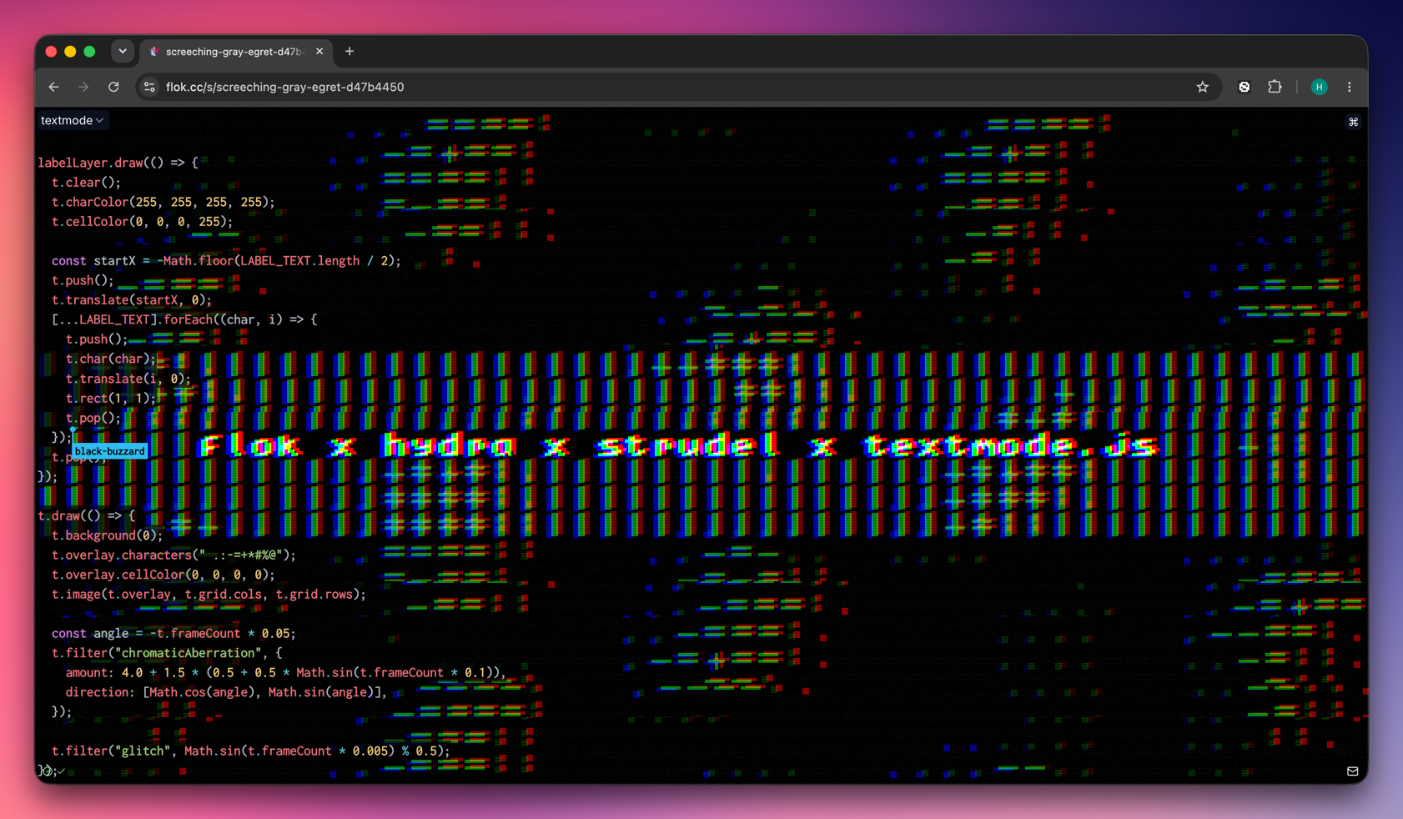Click the t.translate(startX, 0) line
This screenshot has width=1403, height=819.
(x=131, y=300)
